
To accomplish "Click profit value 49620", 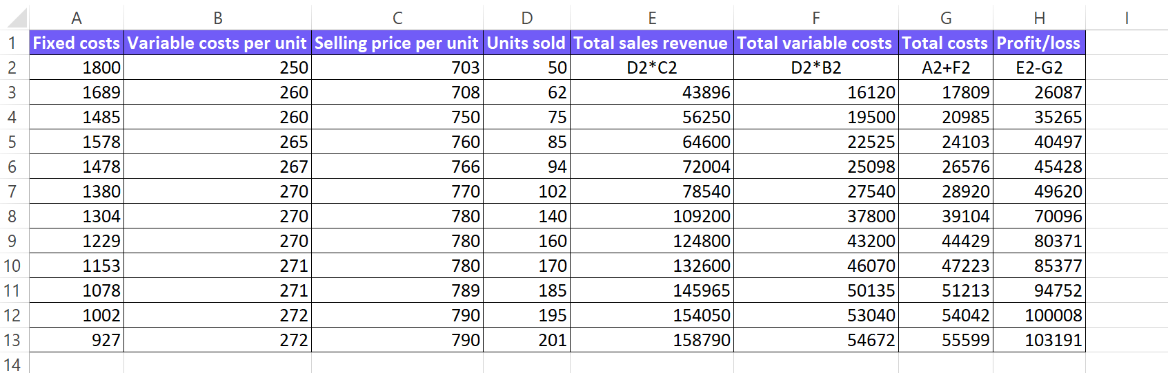I will (x=1040, y=191).
